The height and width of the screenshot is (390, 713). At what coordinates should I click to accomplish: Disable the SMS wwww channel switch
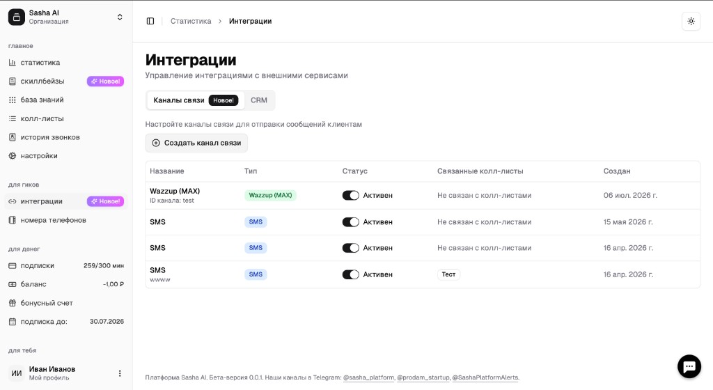click(351, 274)
